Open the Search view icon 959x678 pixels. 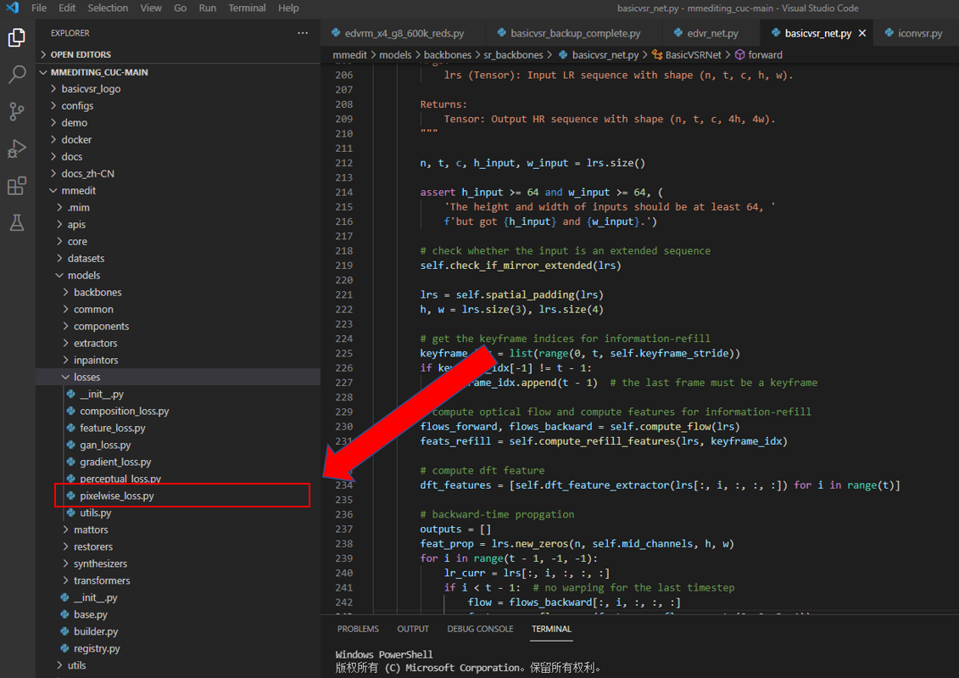pyautogui.click(x=16, y=75)
